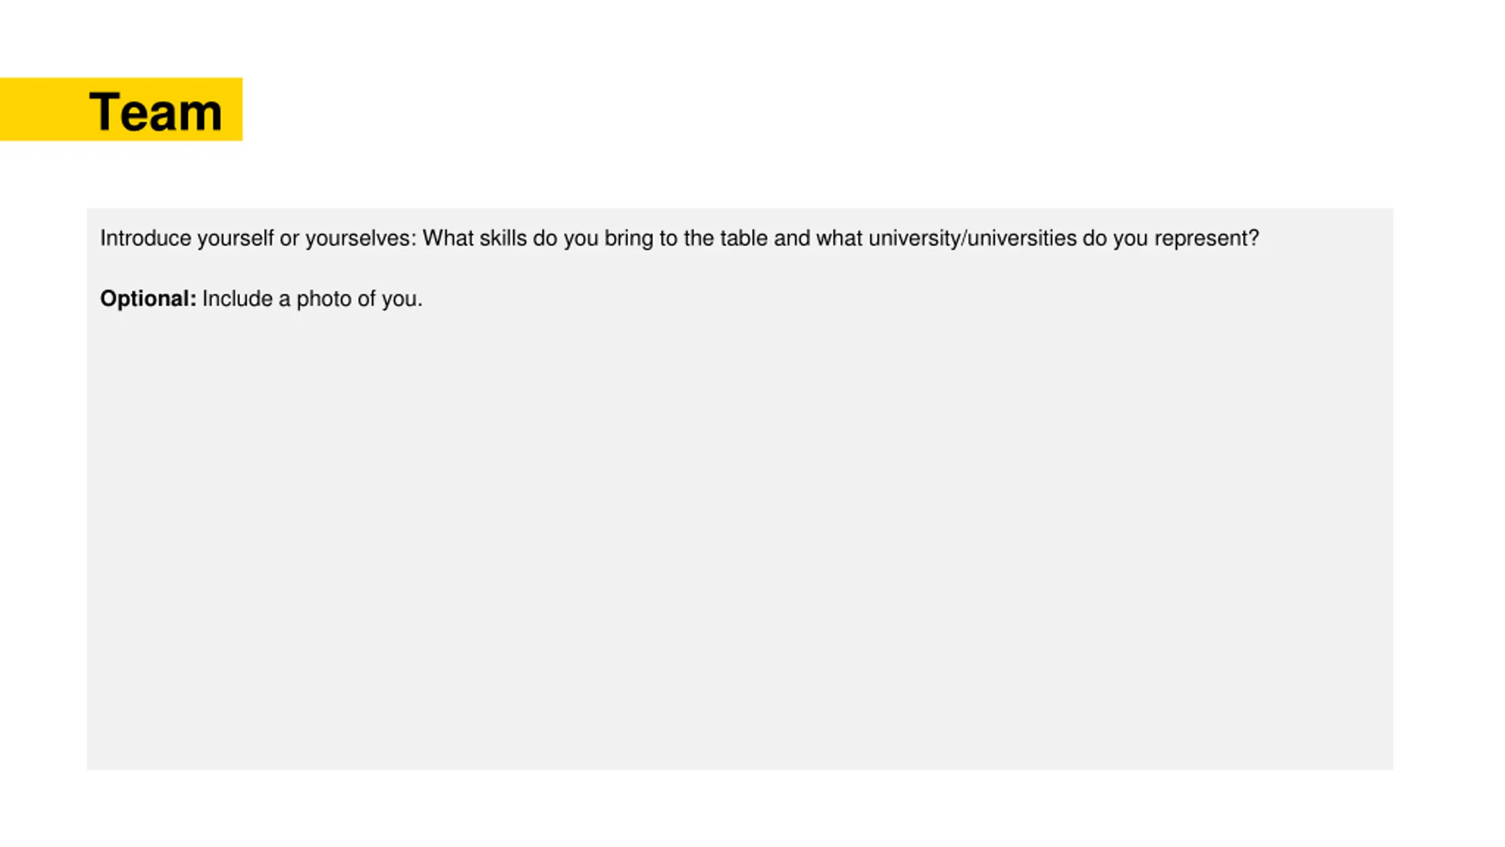Click the word "bring" in the first line
Screen dimensions: 1505x847
point(629,238)
